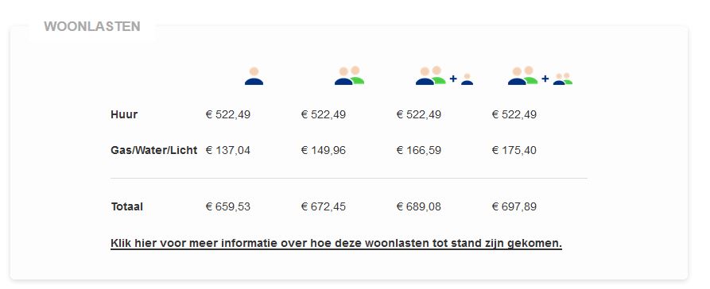Click the single-person Huur € 522,49 value
The height and width of the screenshot is (289, 710).
click(x=227, y=114)
